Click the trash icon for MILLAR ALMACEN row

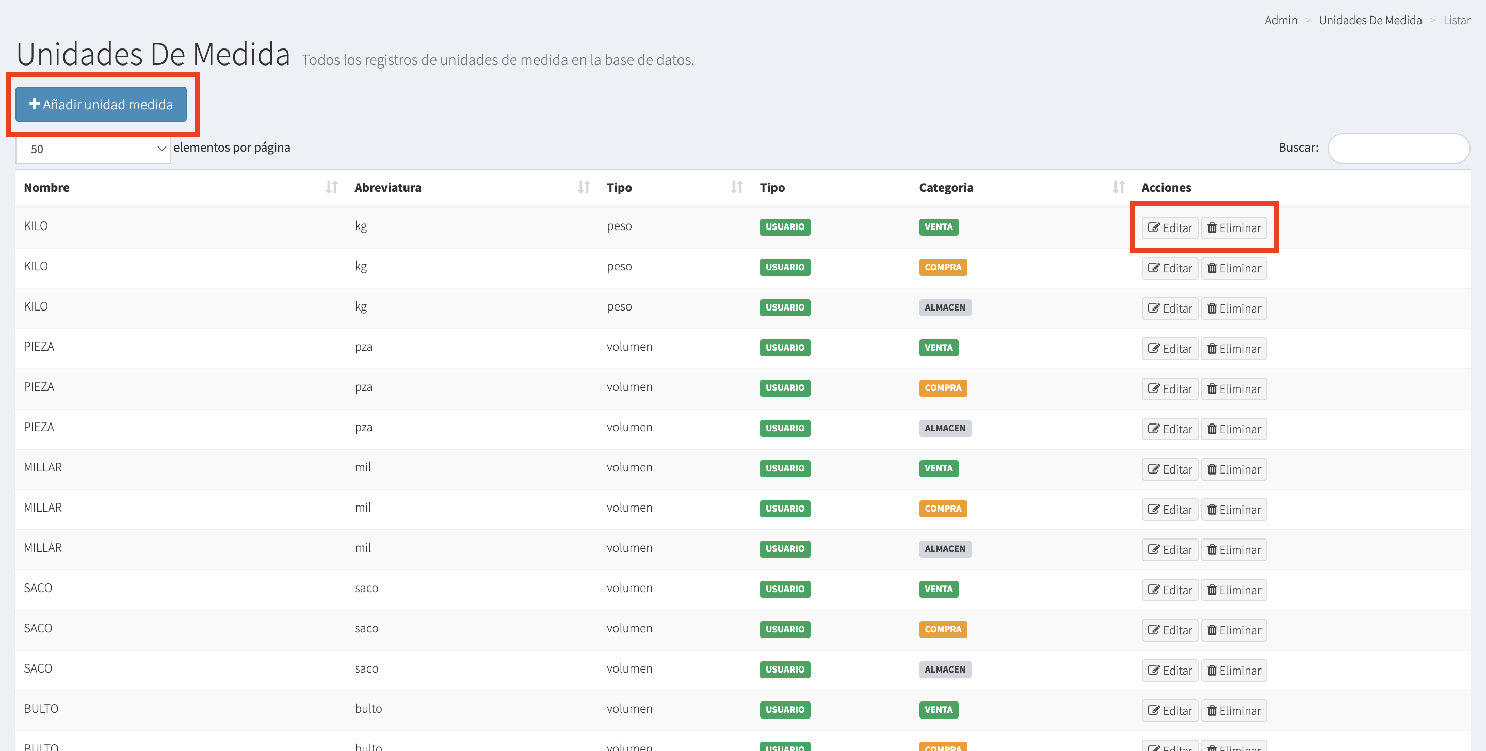pos(1212,550)
